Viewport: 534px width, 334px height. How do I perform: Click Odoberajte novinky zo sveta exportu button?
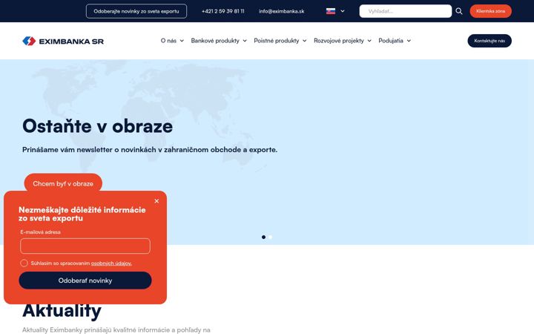click(x=136, y=11)
